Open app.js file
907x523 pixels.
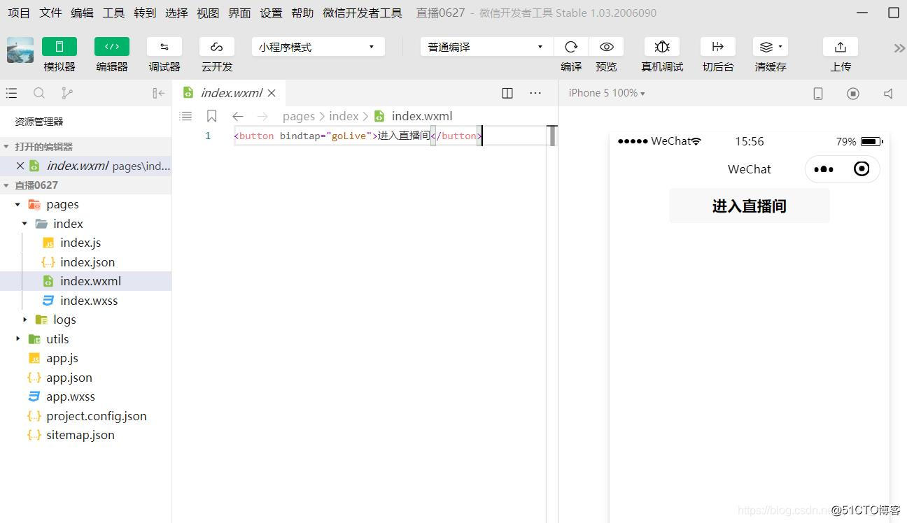pyautogui.click(x=62, y=358)
